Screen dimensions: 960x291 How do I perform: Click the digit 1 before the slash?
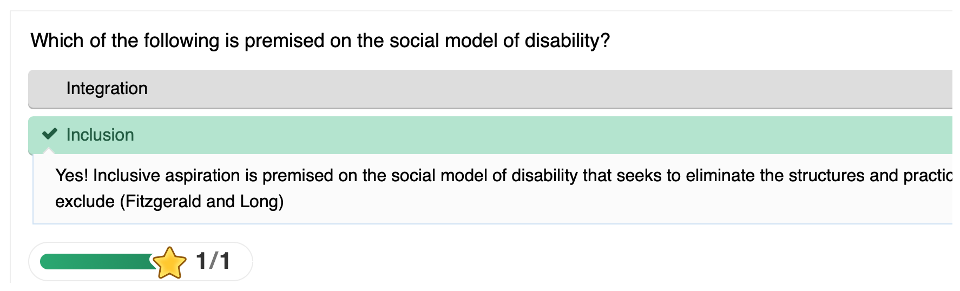pyautogui.click(x=201, y=261)
